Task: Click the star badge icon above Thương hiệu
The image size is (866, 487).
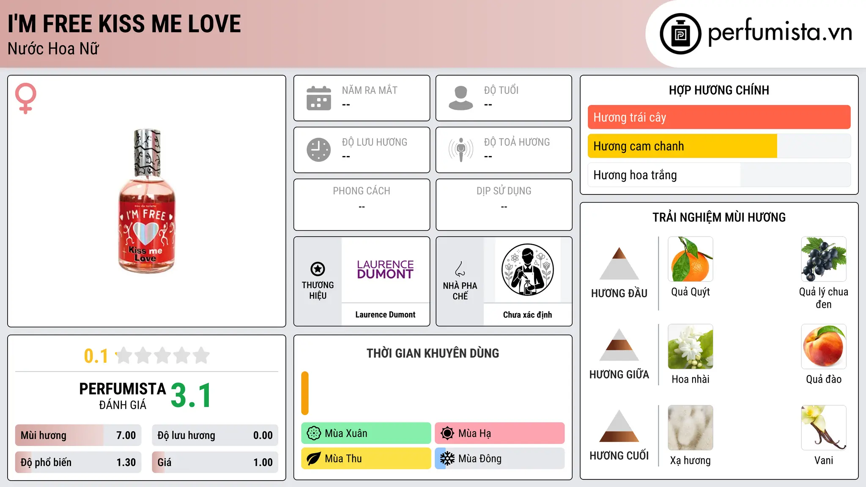Action: coord(318,269)
